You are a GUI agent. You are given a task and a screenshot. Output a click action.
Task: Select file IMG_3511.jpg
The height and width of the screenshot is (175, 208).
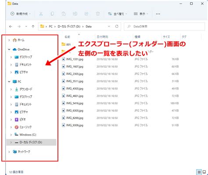(x=75, y=81)
